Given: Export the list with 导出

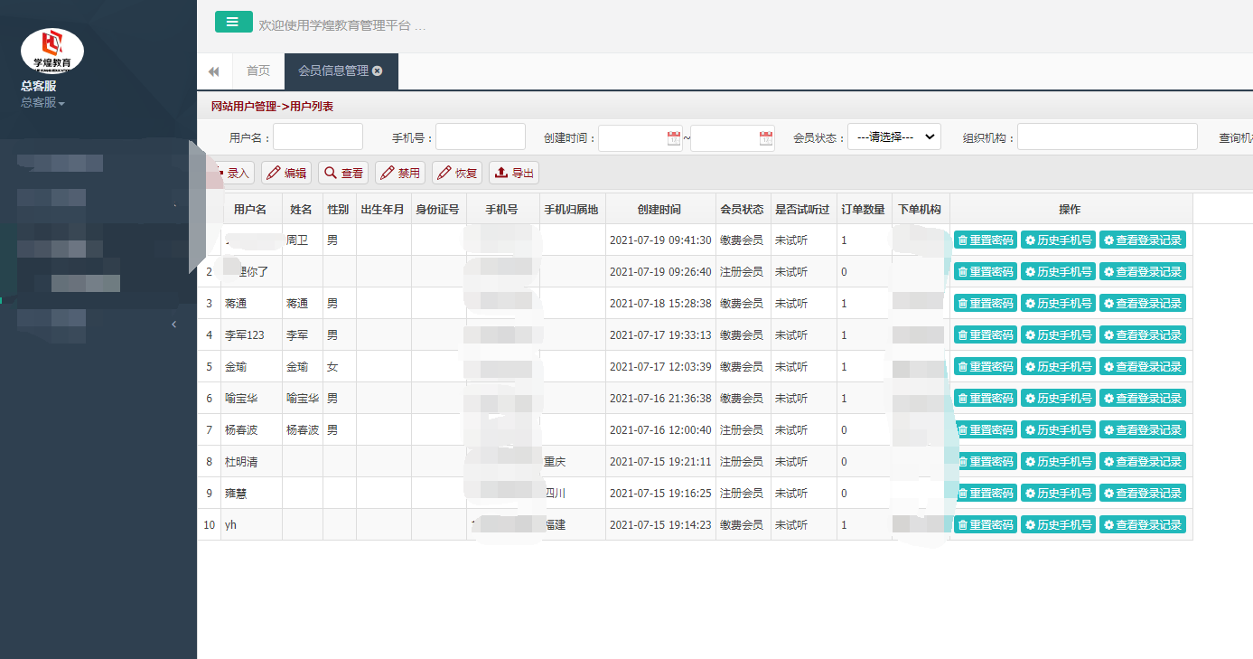Looking at the screenshot, I should [513, 174].
